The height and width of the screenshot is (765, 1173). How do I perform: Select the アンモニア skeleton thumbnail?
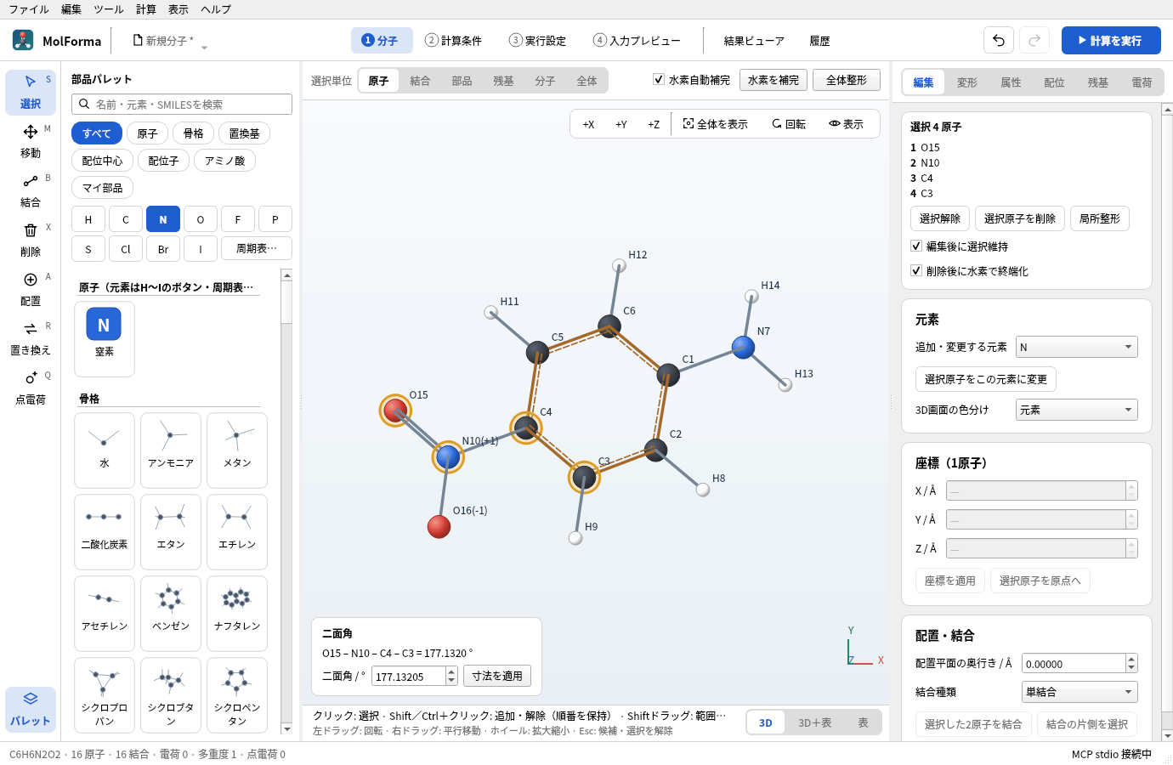point(171,450)
